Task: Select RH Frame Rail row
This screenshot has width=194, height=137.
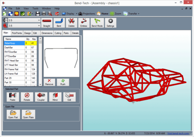Action: tap(20, 69)
